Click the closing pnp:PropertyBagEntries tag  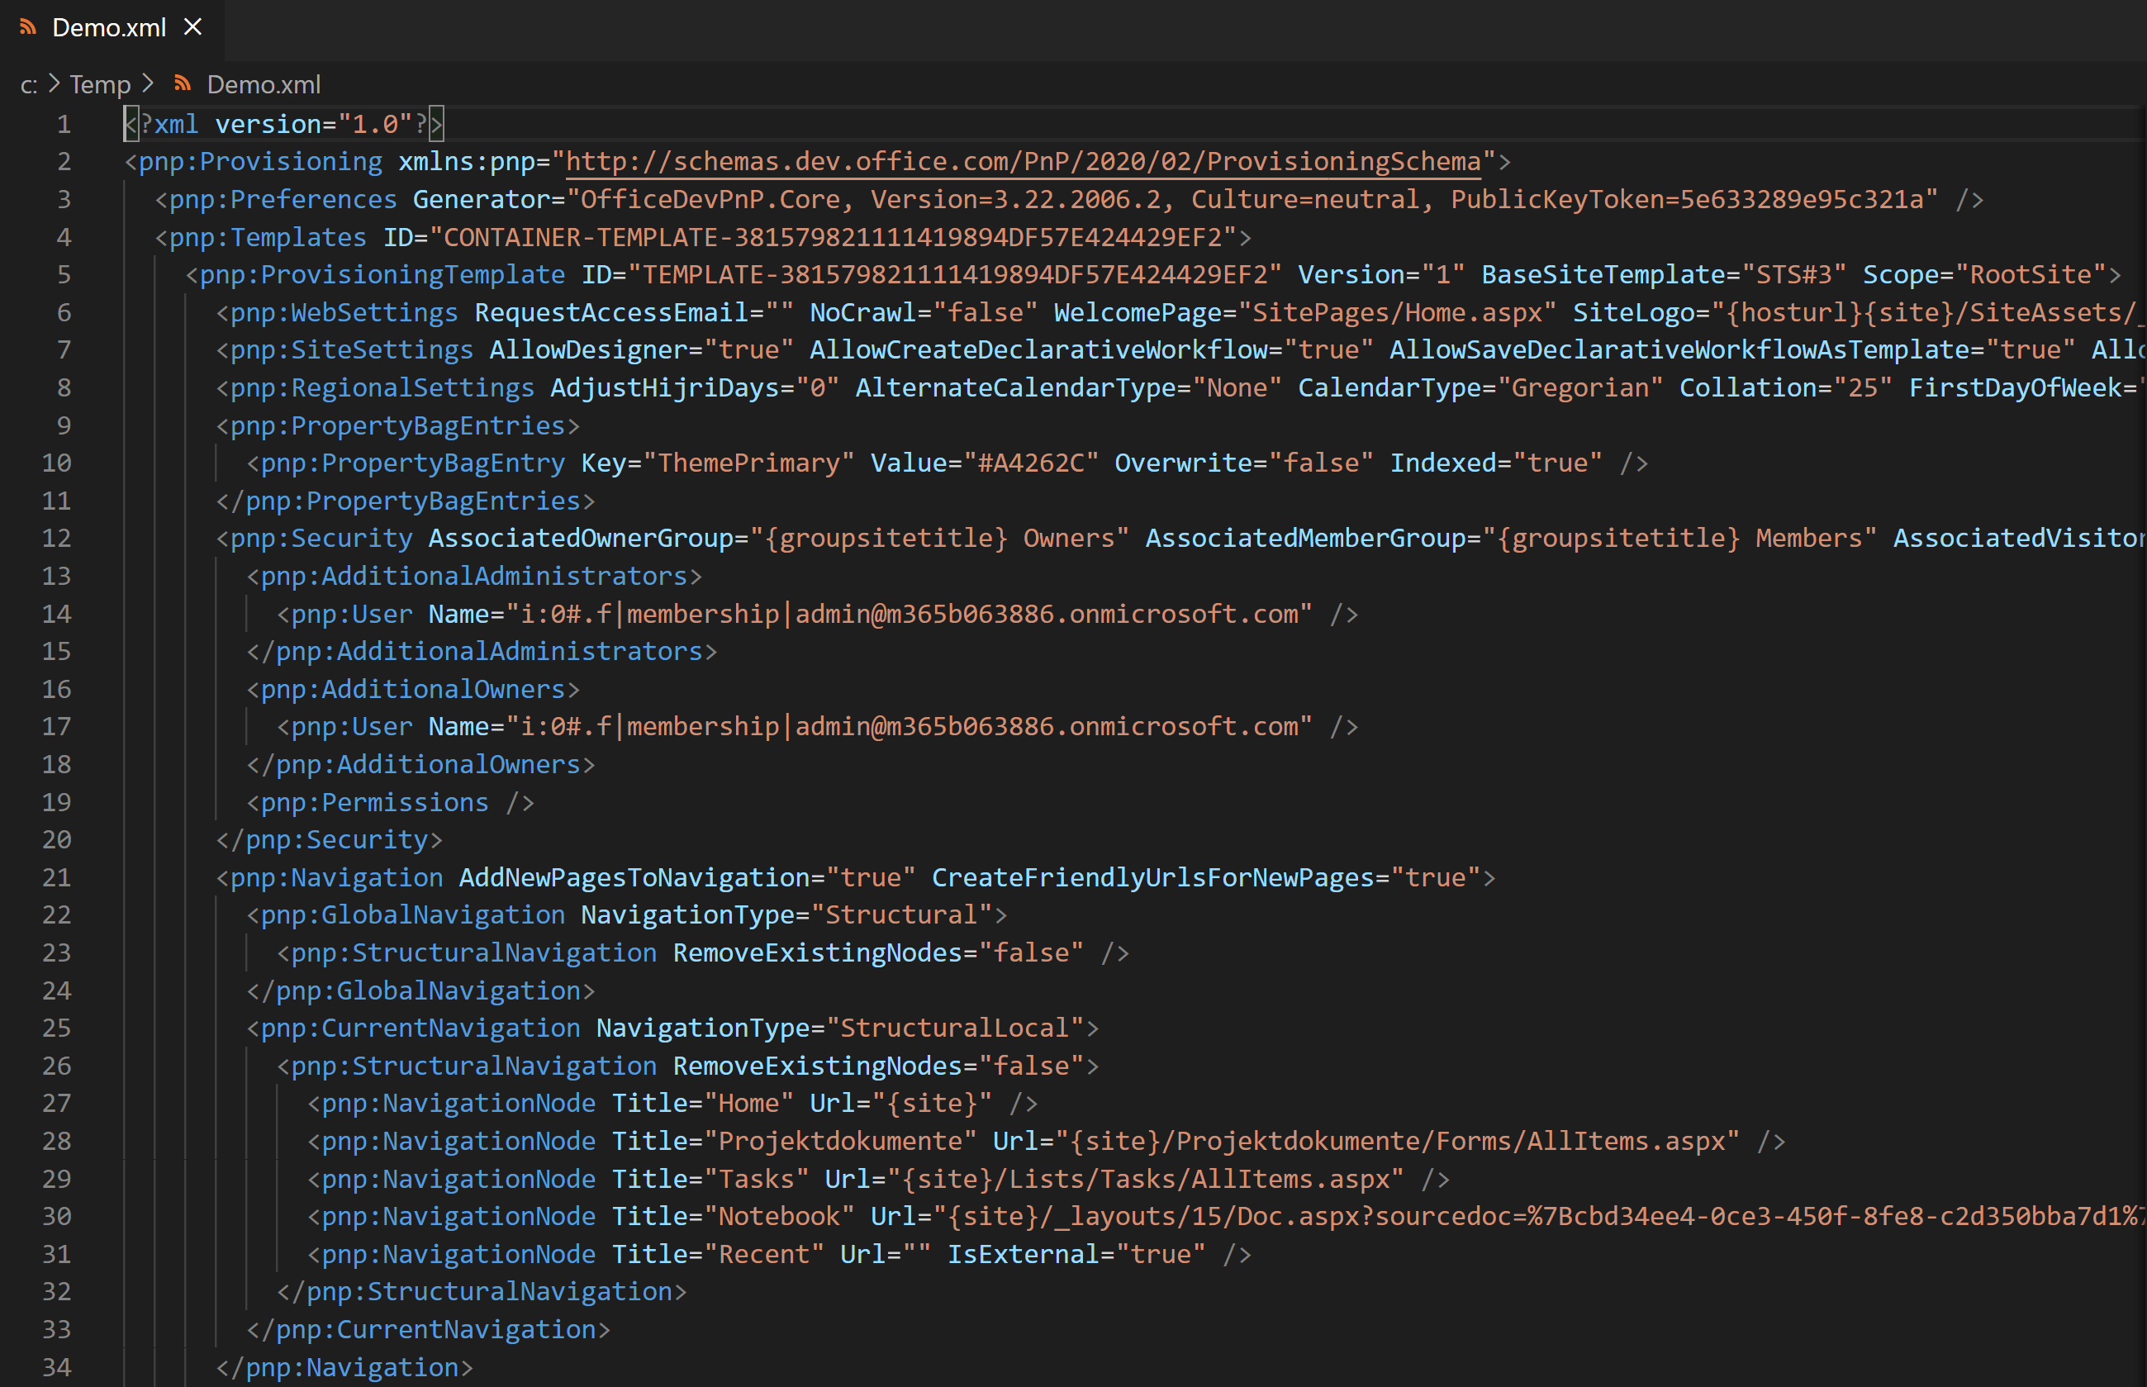click(406, 501)
